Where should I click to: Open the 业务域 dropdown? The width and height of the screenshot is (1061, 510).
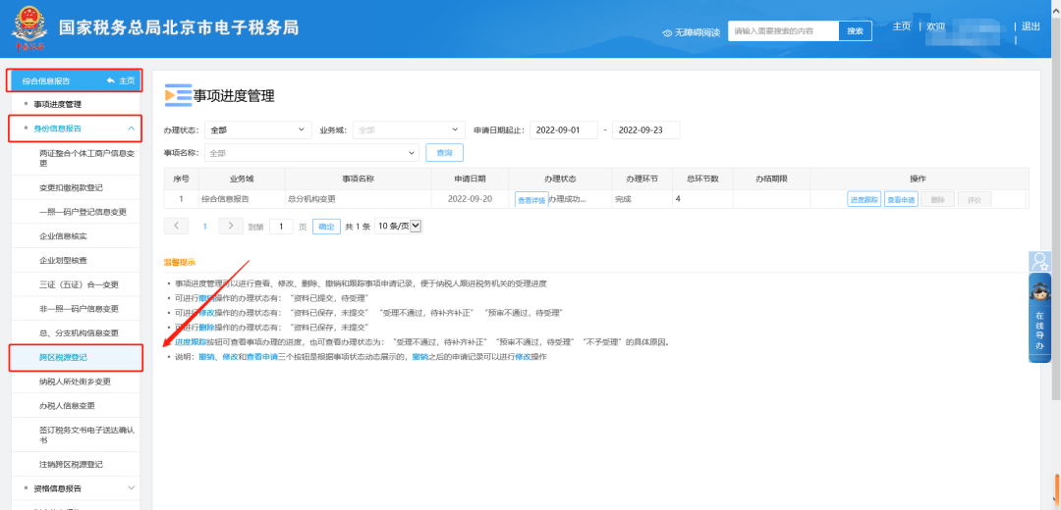pyautogui.click(x=410, y=129)
